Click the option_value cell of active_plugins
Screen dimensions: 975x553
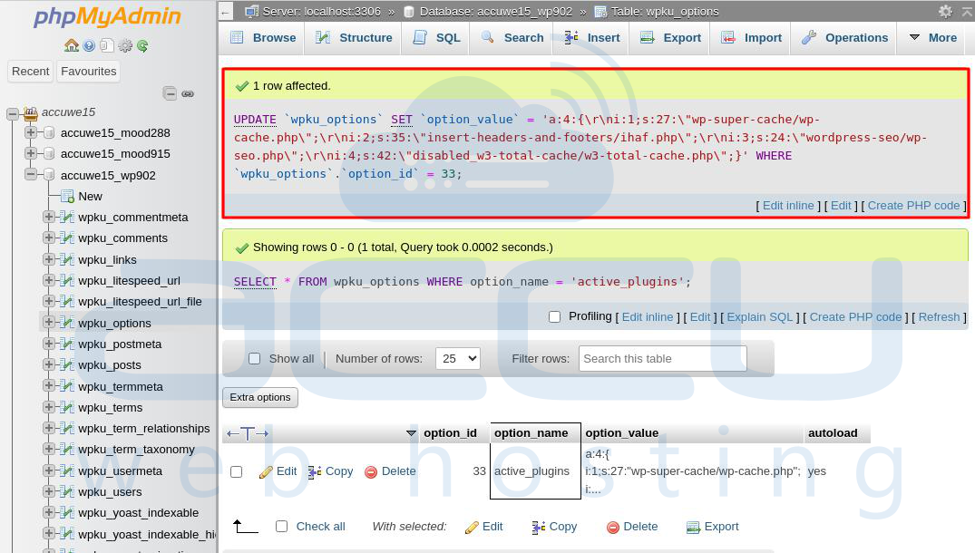click(x=692, y=471)
